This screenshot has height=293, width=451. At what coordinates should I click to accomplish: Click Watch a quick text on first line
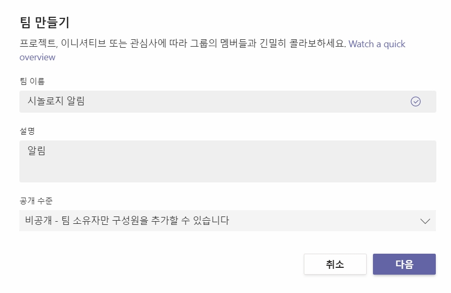[x=377, y=45]
